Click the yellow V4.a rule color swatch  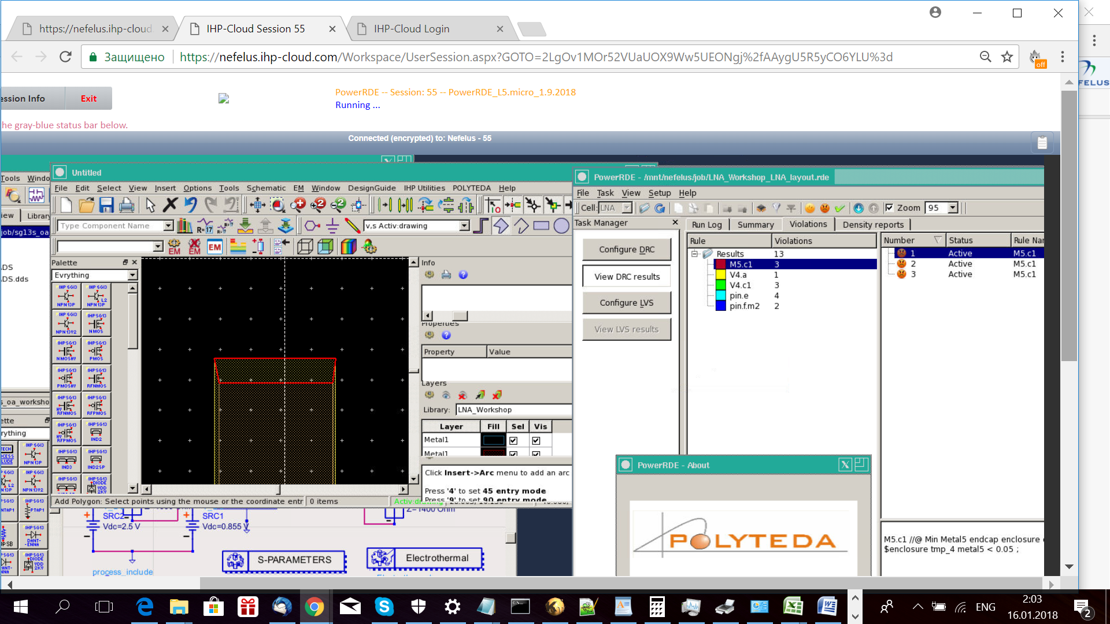(x=720, y=275)
